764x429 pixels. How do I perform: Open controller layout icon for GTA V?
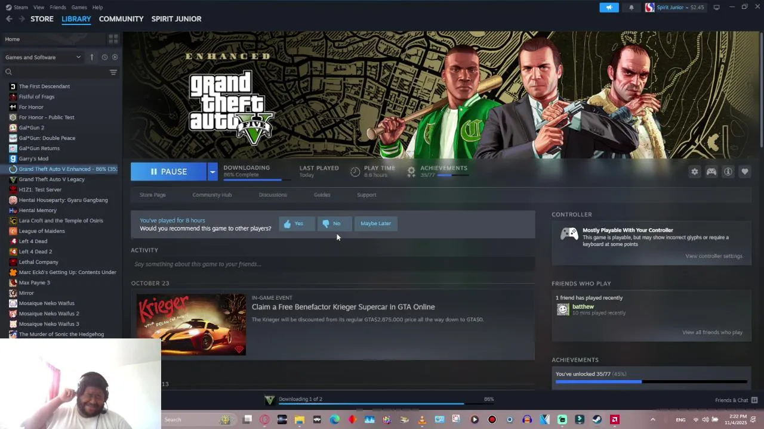711,172
